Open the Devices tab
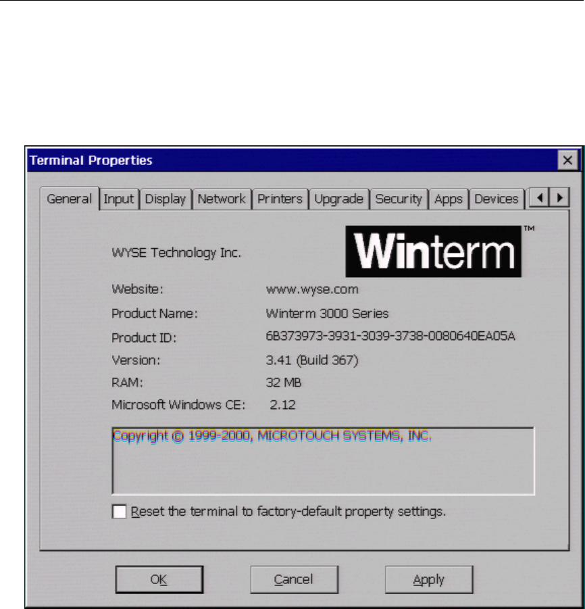 pos(497,199)
